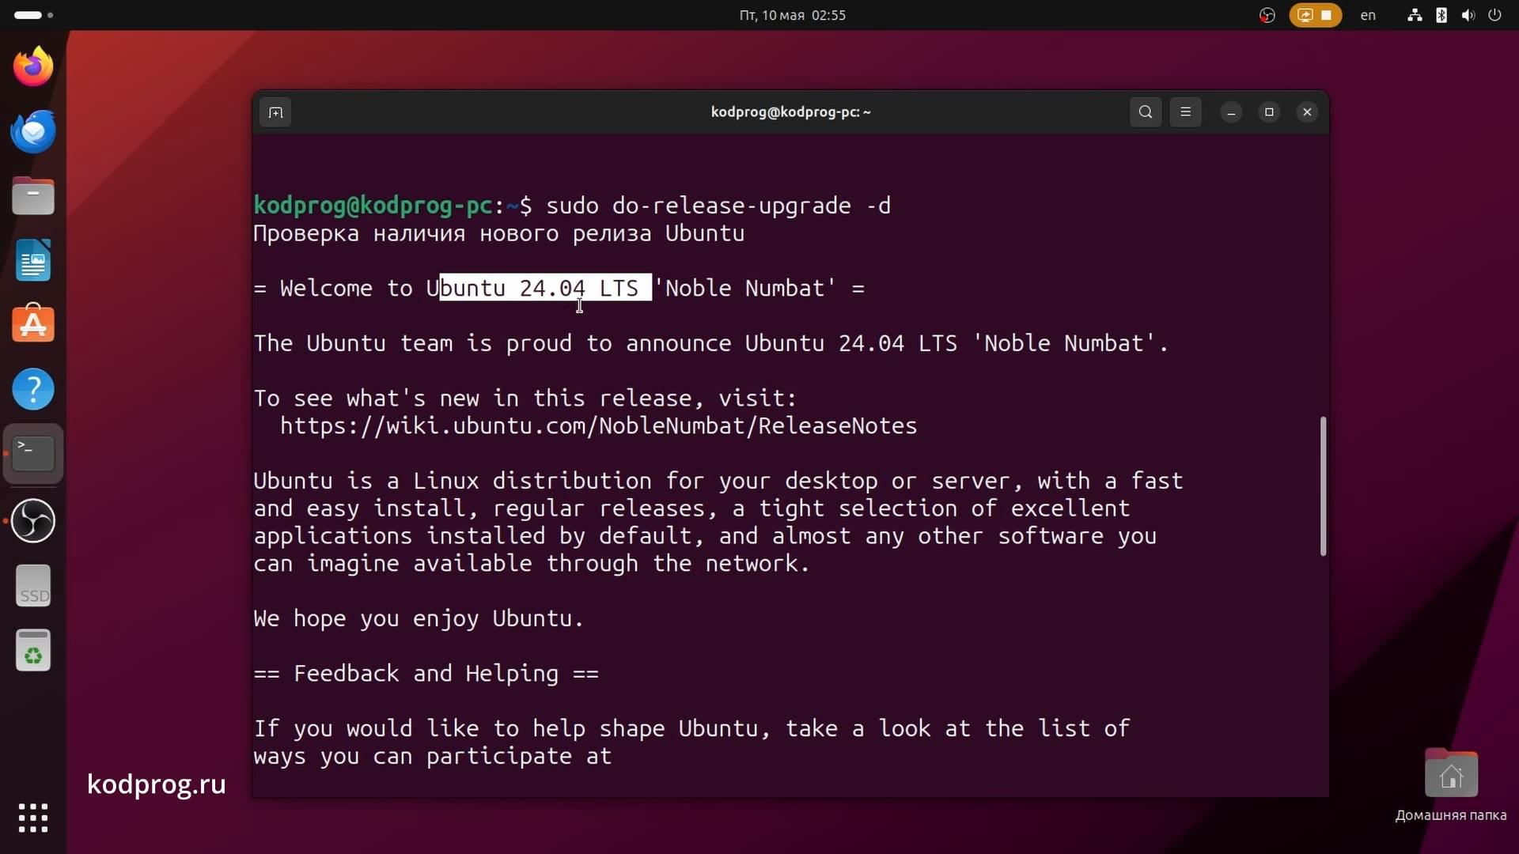The image size is (1519, 854).
Task: Open the terminal hamburger menu
Action: pos(1185,112)
